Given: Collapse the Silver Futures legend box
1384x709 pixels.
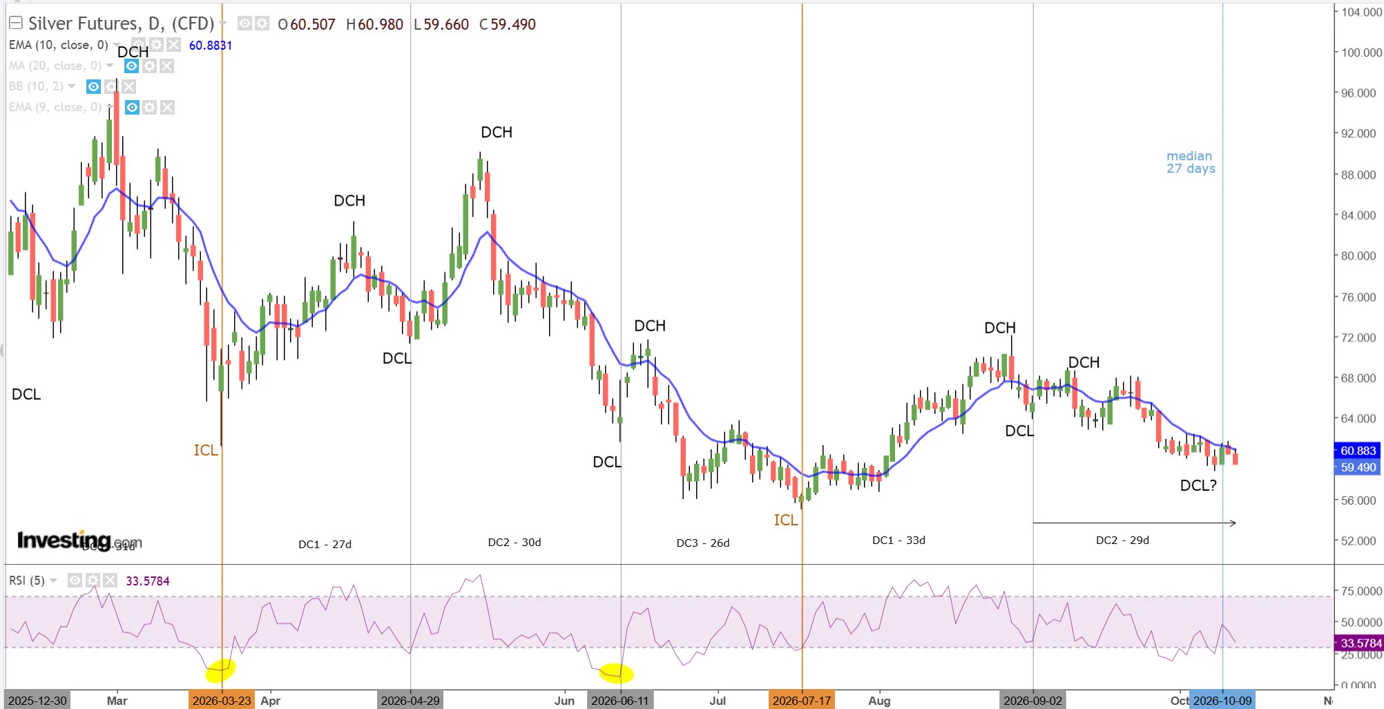Looking at the screenshot, I should [x=15, y=23].
